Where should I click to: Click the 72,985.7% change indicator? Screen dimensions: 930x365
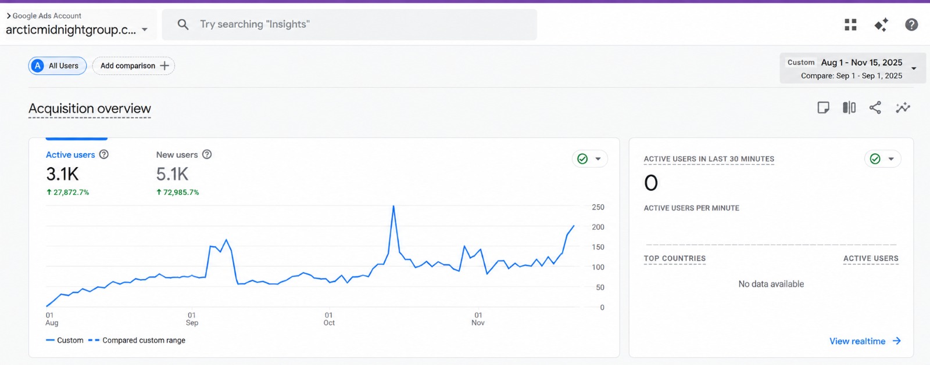point(177,192)
